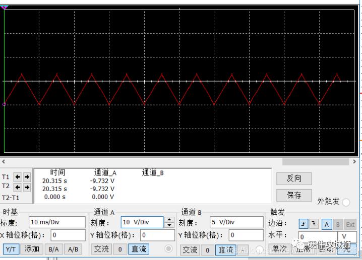Toggle Channel A radio circle beside 直流
The image size is (362, 260).
(x=168, y=249)
